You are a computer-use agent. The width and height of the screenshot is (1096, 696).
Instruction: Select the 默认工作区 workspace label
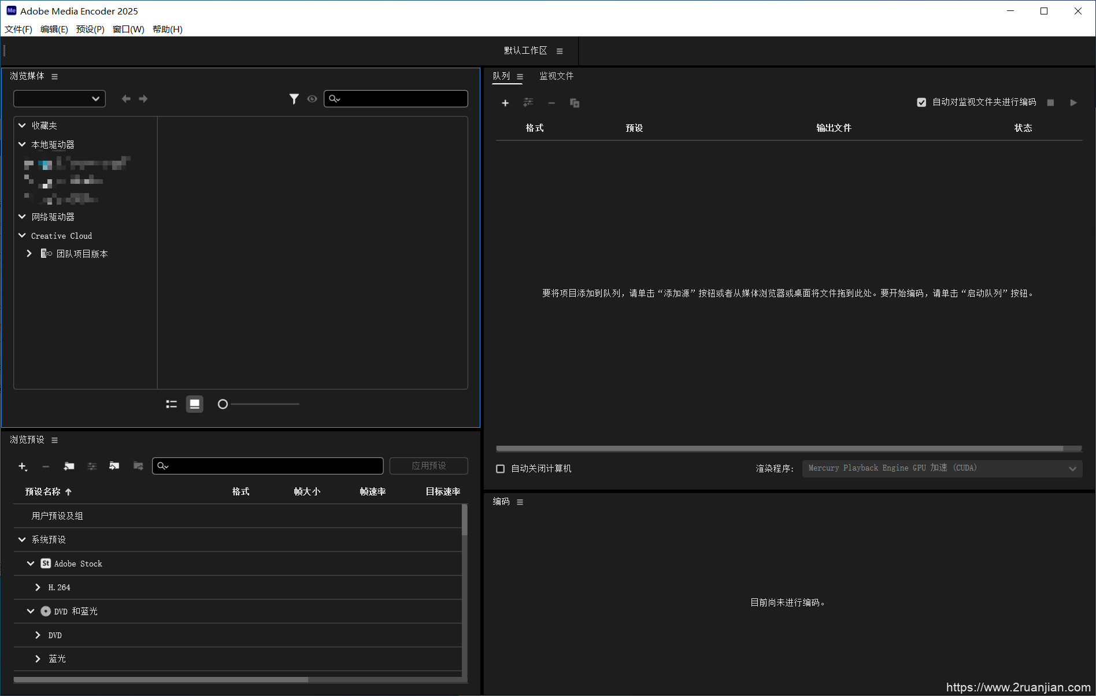pyautogui.click(x=525, y=51)
